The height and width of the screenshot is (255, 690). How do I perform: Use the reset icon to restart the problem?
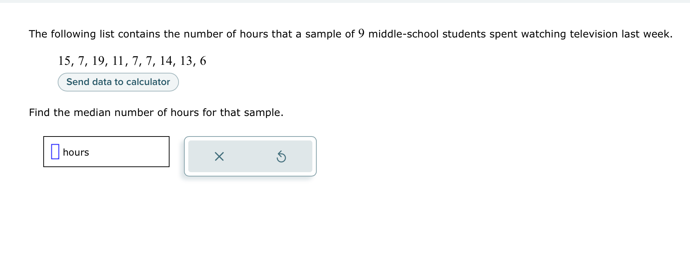[281, 156]
